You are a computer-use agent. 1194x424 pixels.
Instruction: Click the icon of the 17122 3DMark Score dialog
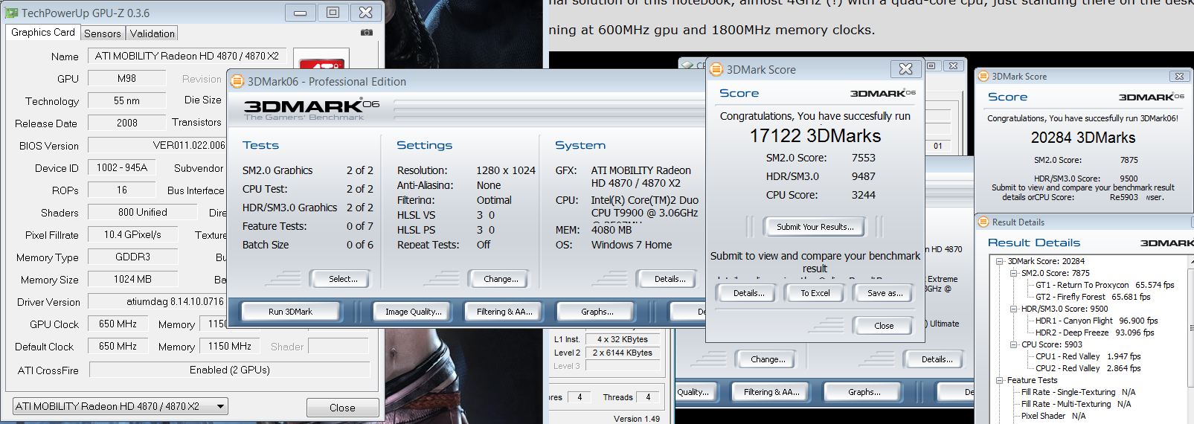(716, 69)
